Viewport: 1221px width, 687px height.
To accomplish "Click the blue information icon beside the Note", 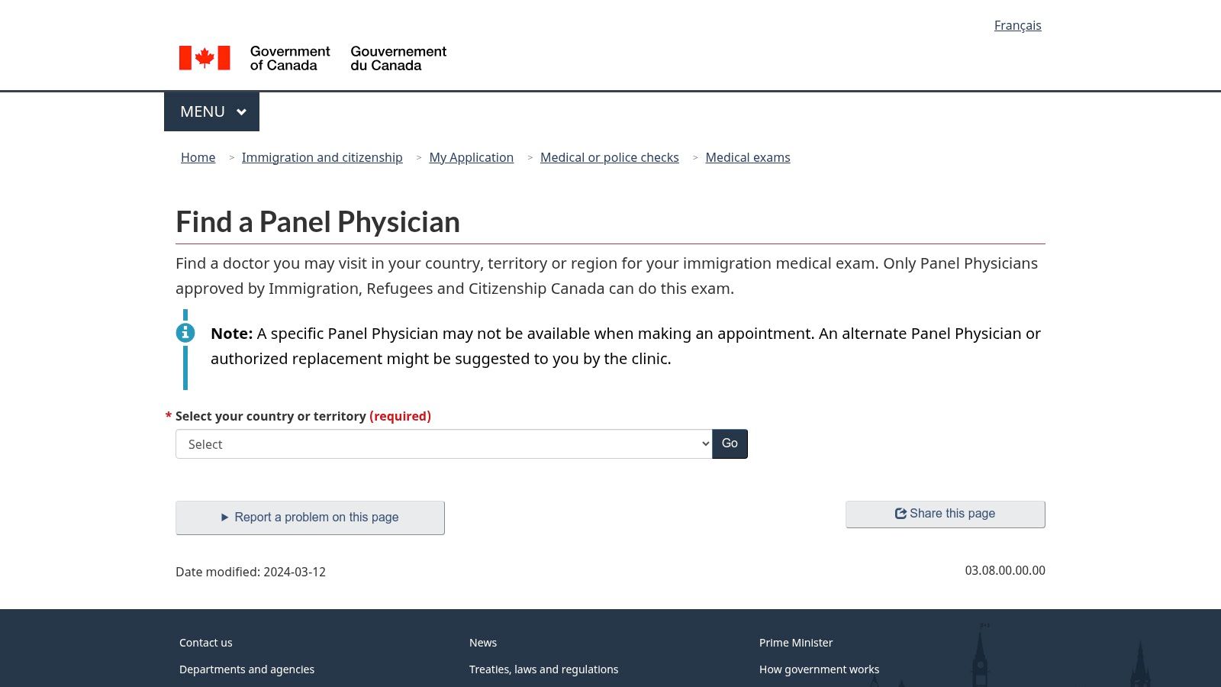I will [185, 332].
